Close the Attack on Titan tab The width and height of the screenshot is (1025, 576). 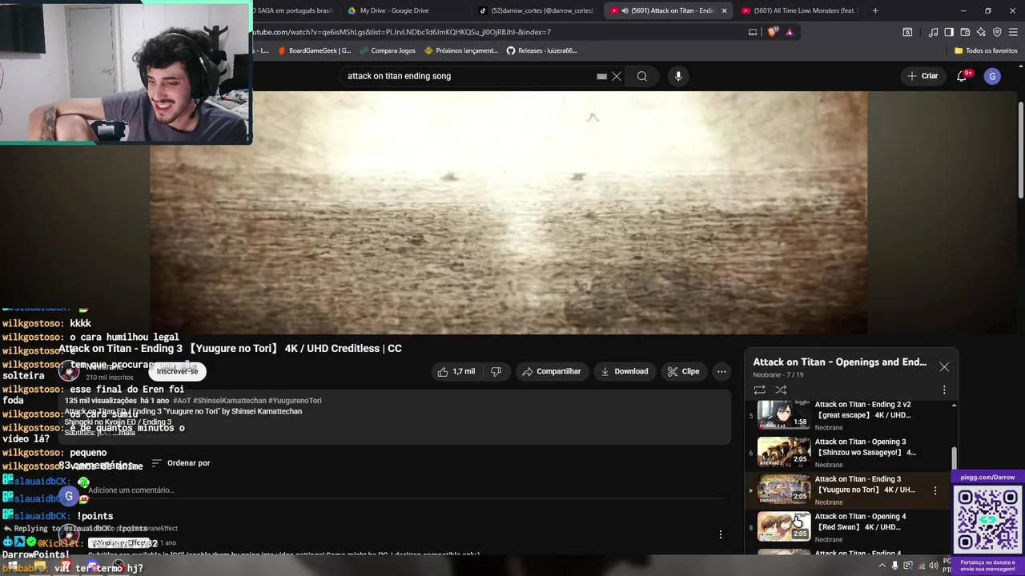click(724, 10)
